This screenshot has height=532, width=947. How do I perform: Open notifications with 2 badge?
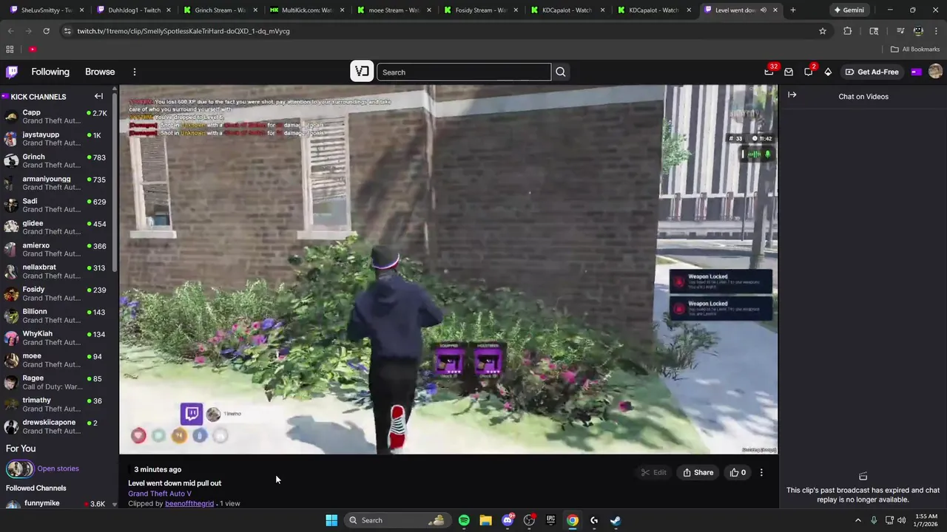pyautogui.click(x=809, y=72)
